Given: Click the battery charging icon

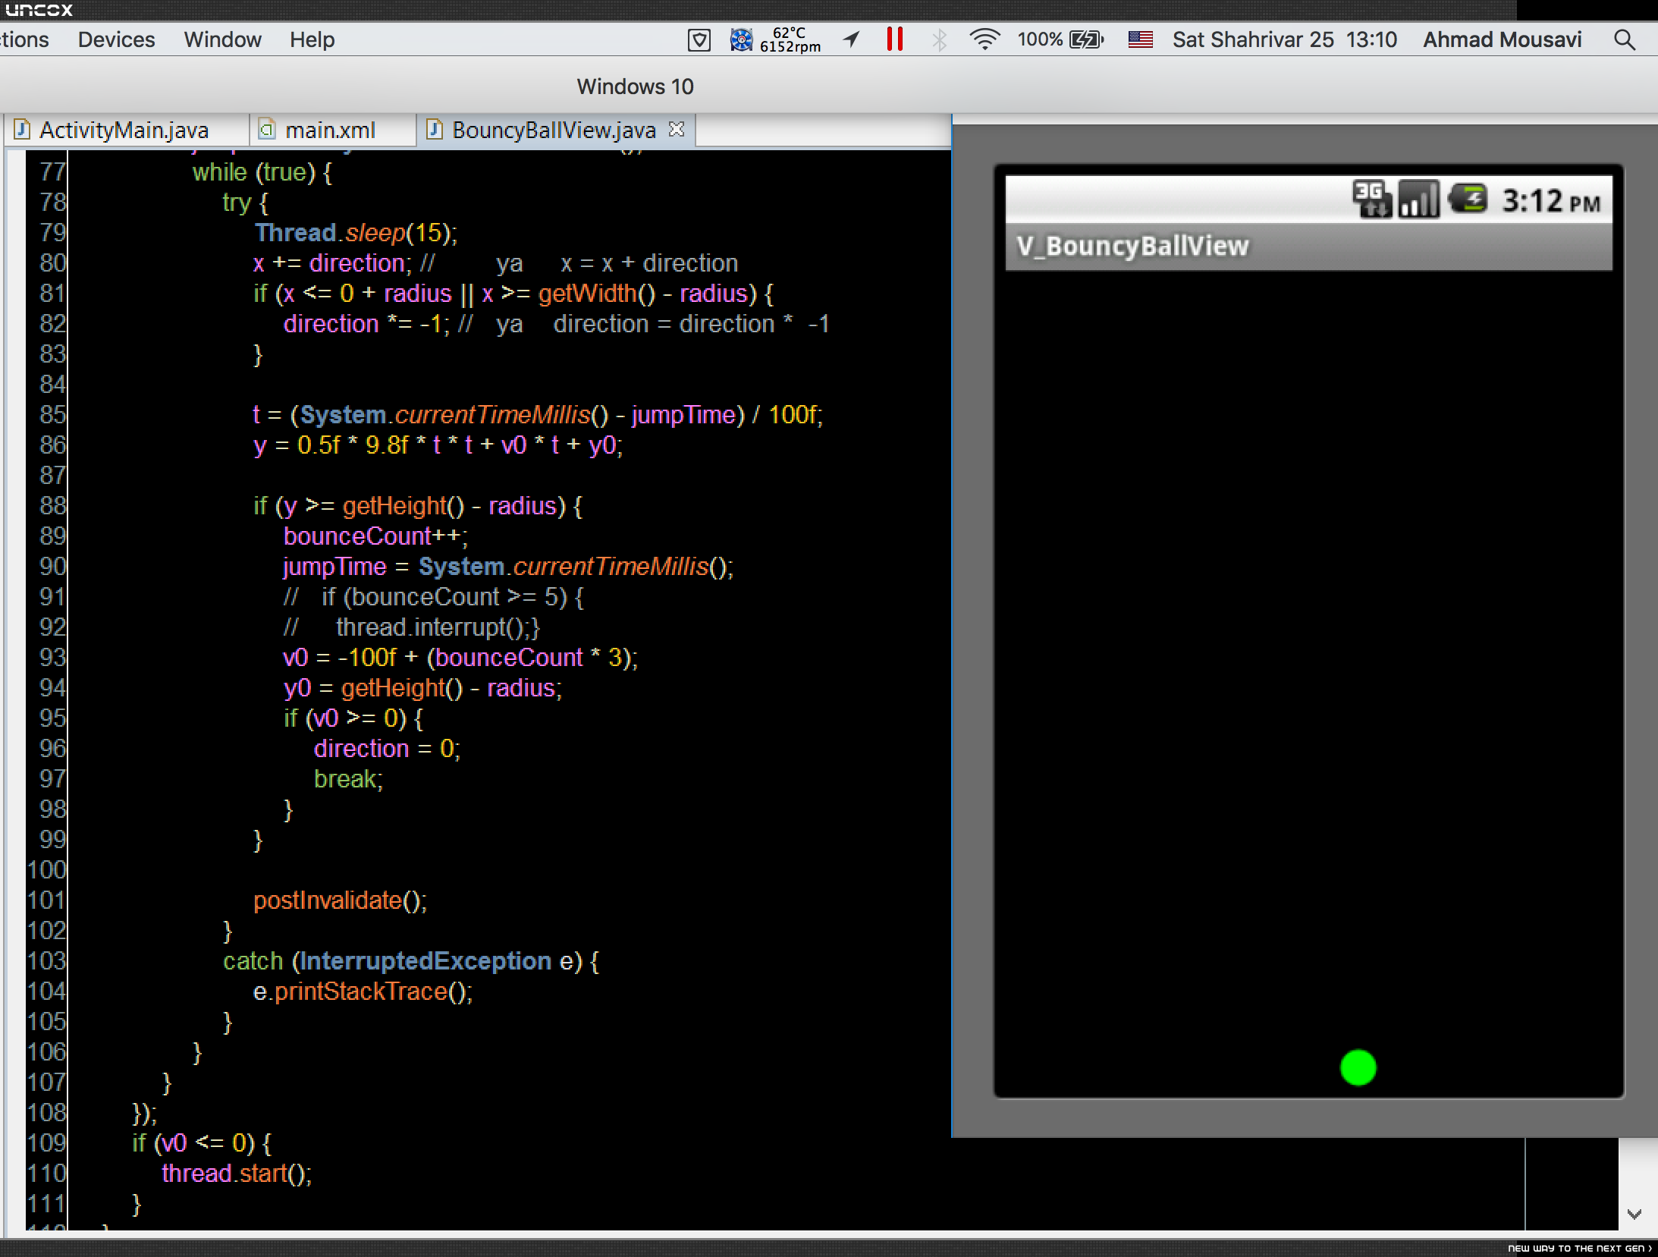Looking at the screenshot, I should tap(1086, 39).
